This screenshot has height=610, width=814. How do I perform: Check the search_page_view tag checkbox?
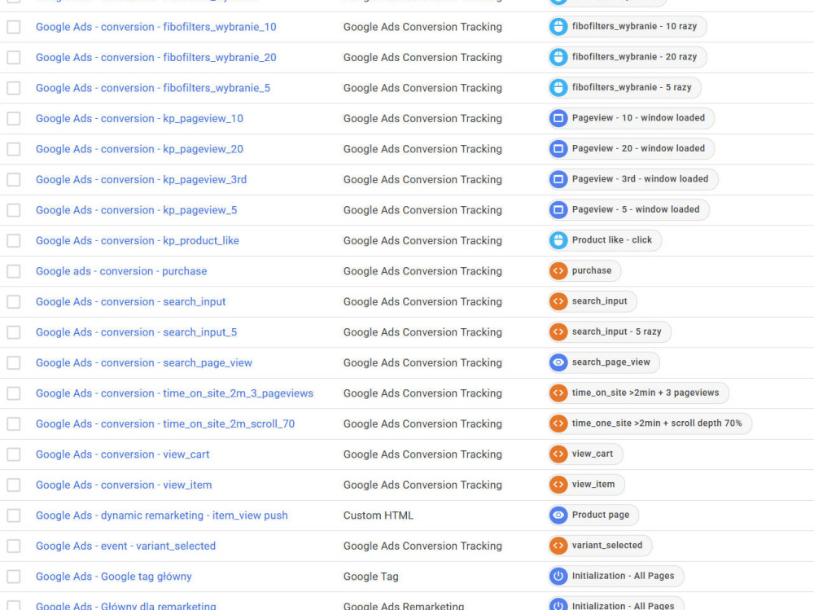(x=14, y=362)
